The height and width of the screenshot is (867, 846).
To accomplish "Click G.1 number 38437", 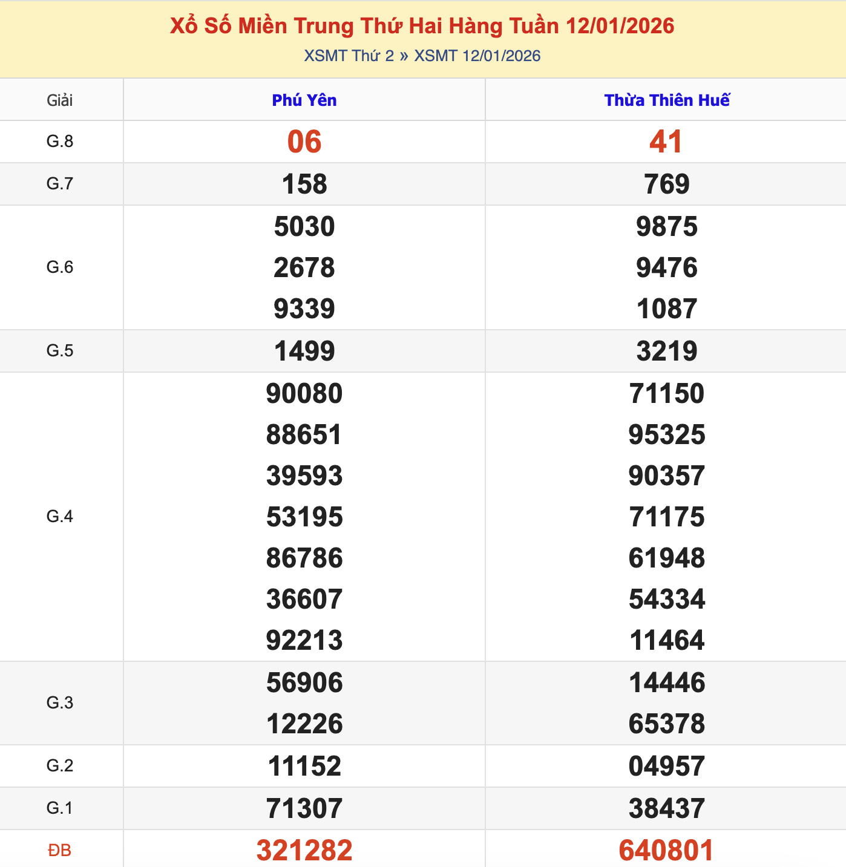I will coord(664,807).
